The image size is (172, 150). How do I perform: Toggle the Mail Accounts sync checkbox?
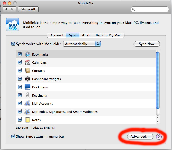point(20,103)
